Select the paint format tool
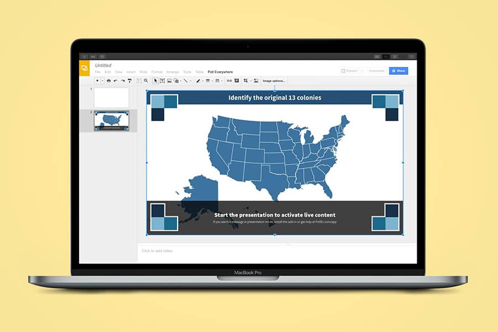This screenshot has height=332, width=498. pyautogui.click(x=129, y=81)
